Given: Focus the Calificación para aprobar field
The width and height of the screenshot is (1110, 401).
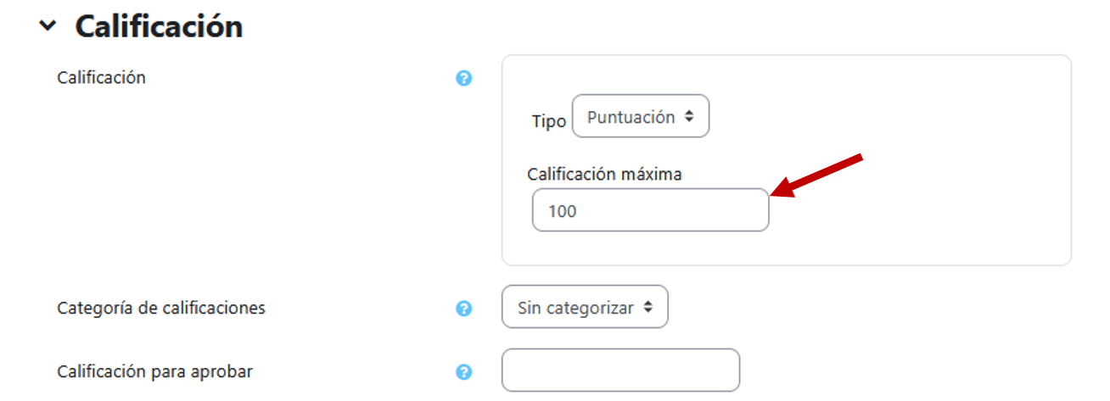Looking at the screenshot, I should 620,370.
